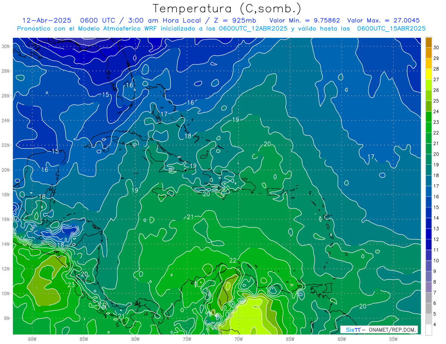Click the pressure level "Z = 925mb"
Screen dimensions: 446x344
pos(233,20)
